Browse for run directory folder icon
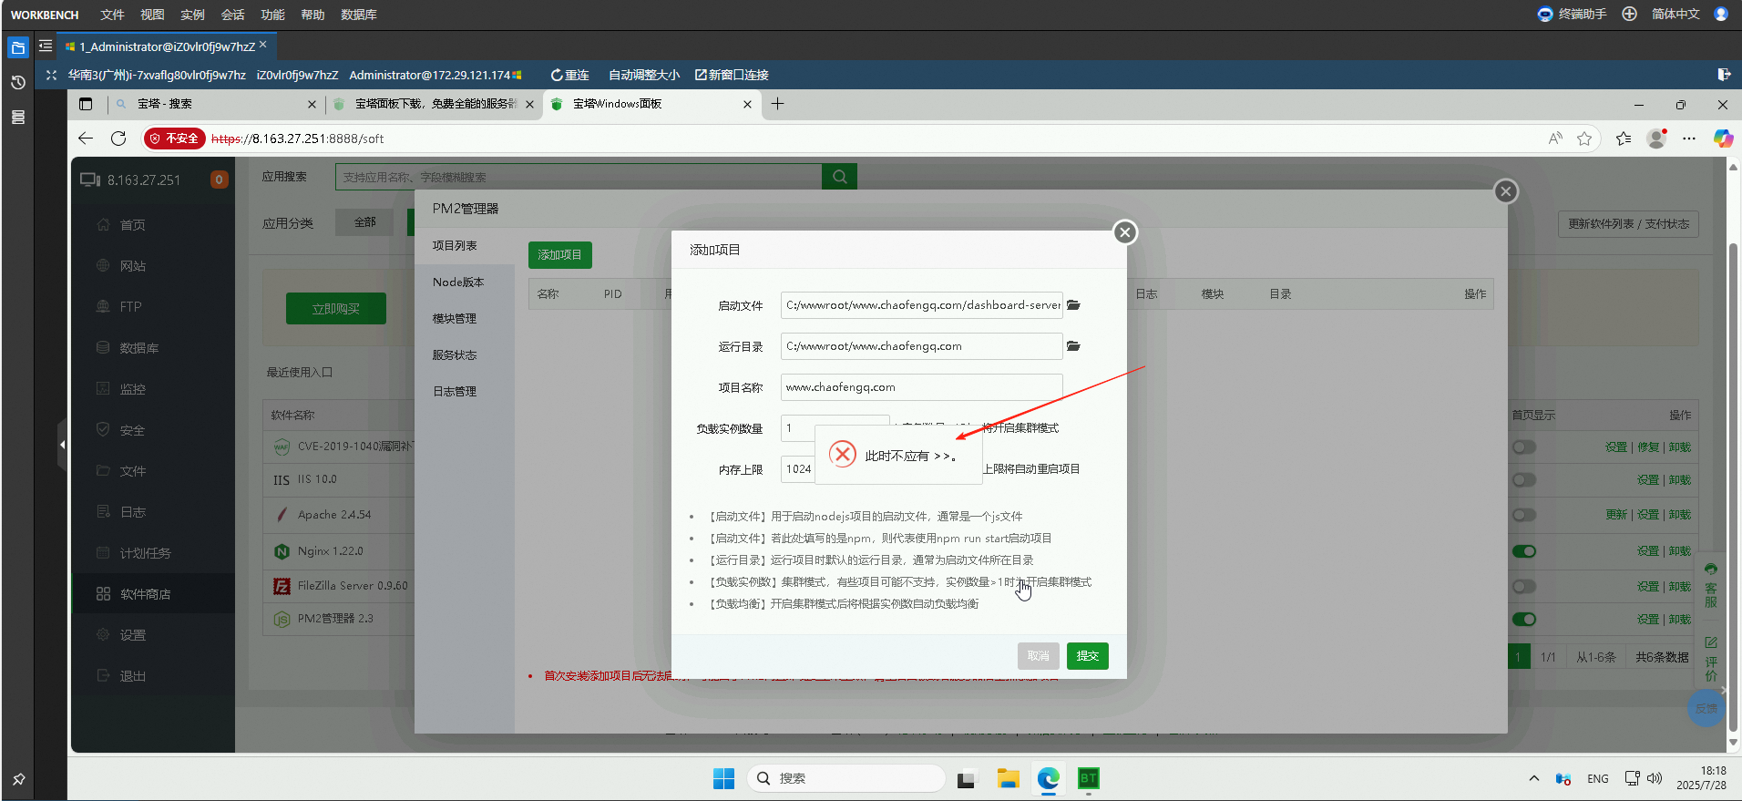Image resolution: width=1742 pixels, height=801 pixels. coord(1073,346)
